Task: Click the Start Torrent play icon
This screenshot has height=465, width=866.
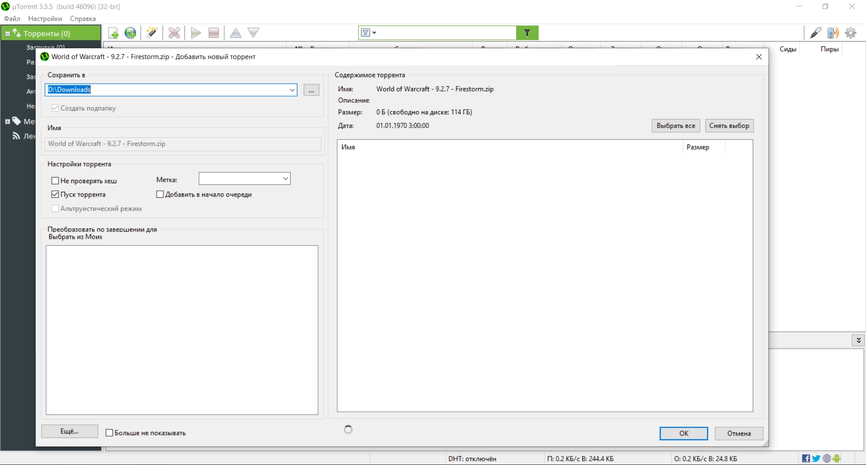Action: click(196, 33)
